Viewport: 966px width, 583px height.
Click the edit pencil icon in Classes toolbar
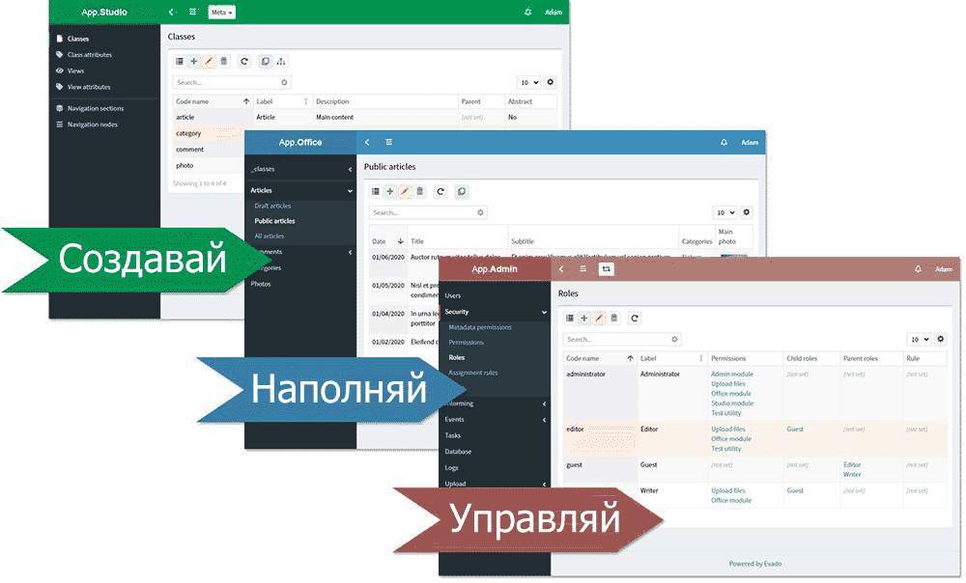(209, 61)
